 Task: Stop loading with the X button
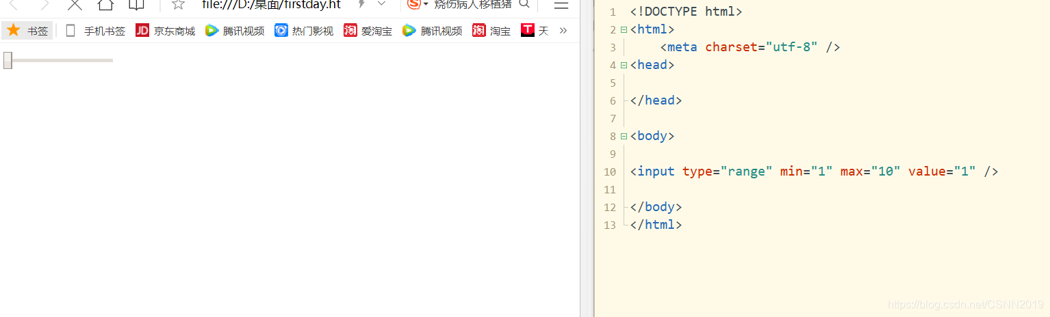click(x=75, y=4)
